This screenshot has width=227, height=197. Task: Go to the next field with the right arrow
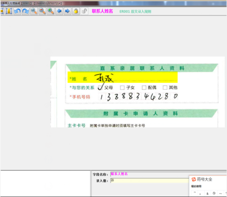click(67, 11)
